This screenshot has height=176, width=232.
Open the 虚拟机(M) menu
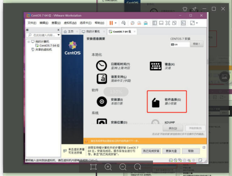pyautogui.click(x=70, y=23)
